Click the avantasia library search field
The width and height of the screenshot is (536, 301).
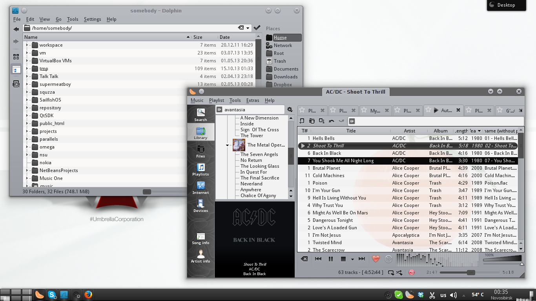click(x=250, y=110)
